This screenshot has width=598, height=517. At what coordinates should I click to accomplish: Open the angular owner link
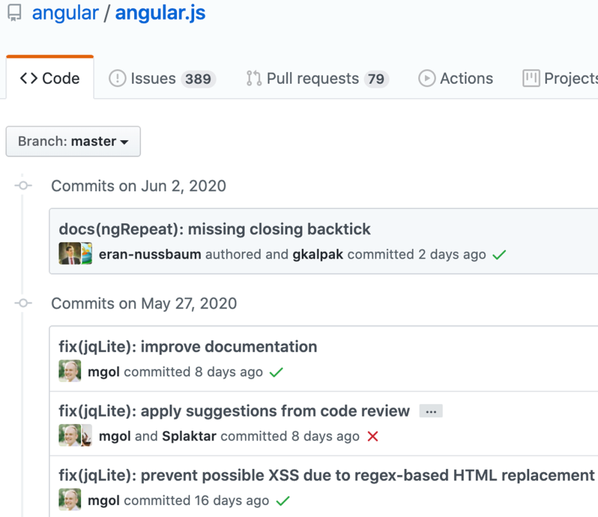click(x=65, y=13)
